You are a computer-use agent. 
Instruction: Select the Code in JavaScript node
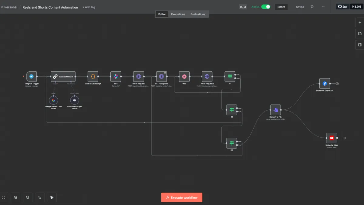pyautogui.click(x=93, y=77)
